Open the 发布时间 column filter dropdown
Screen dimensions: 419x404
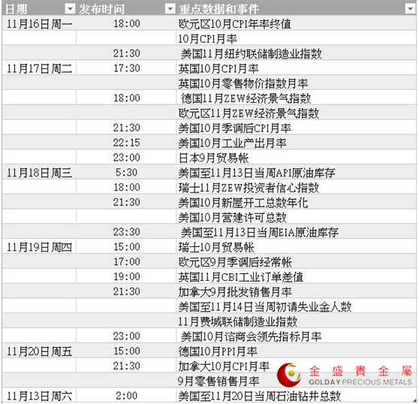coord(170,9)
